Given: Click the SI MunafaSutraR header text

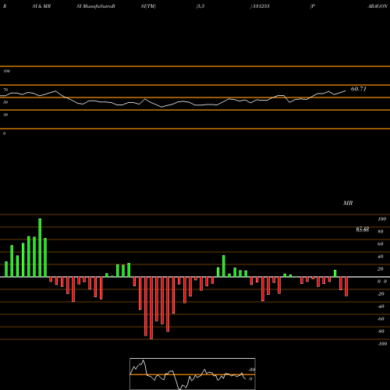Looking at the screenshot, I should pyautogui.click(x=96, y=6).
